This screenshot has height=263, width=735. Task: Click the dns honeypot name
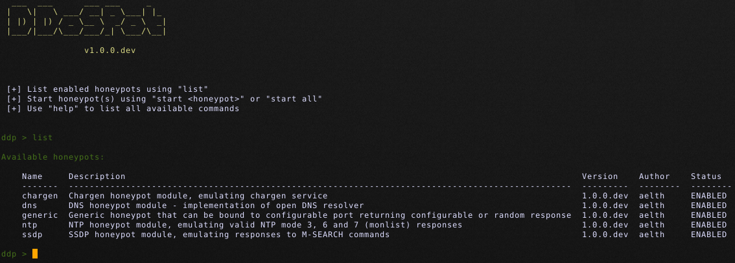[x=30, y=205]
